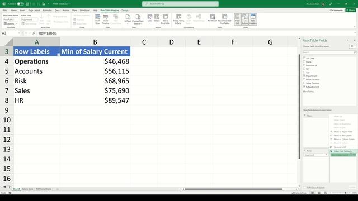This screenshot has width=358, height=201.
Task: Switch to Page Break Preview in status bar
Action: [326, 193]
